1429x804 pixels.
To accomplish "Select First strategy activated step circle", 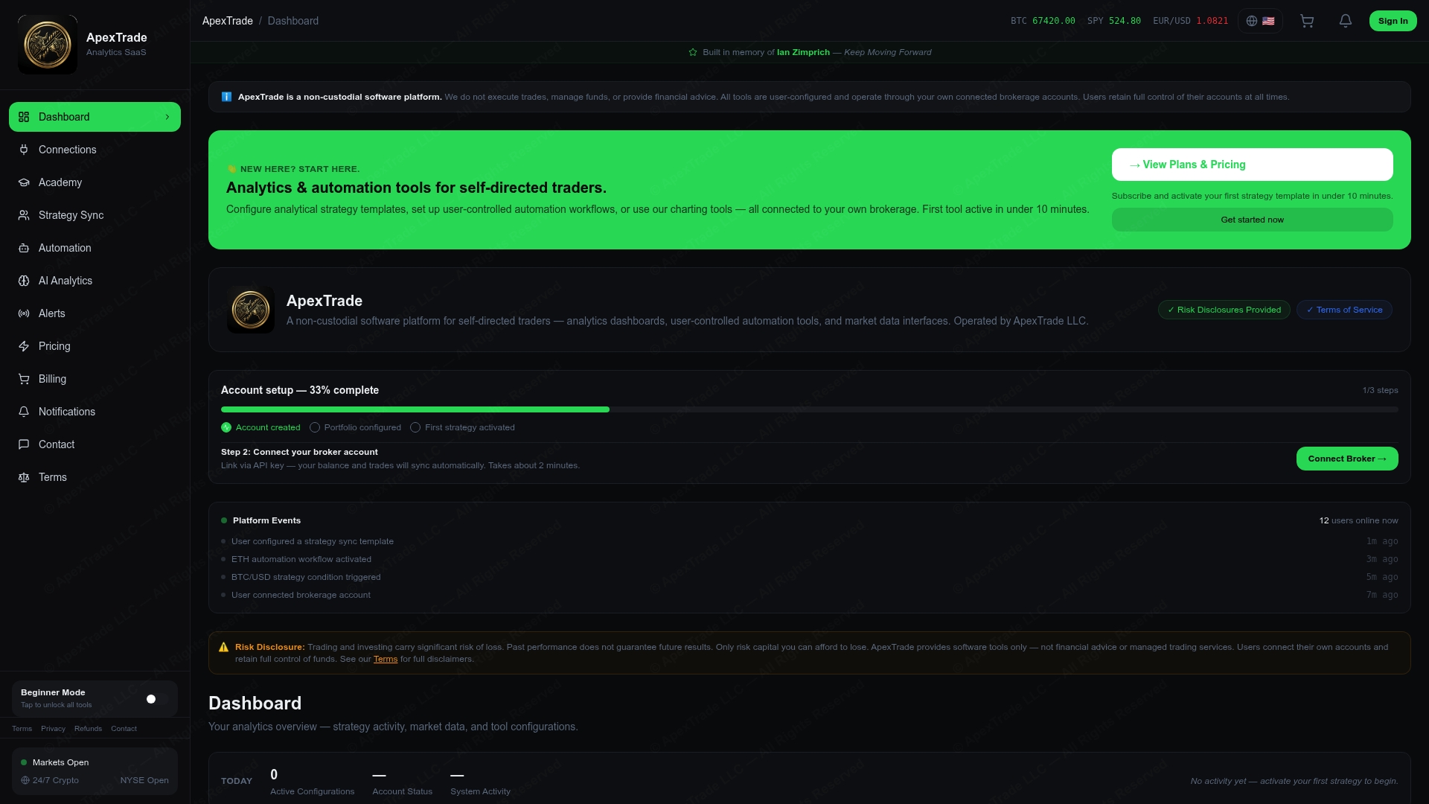I will point(415,427).
